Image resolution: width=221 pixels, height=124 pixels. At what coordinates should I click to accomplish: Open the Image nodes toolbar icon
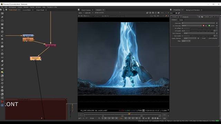2,13
